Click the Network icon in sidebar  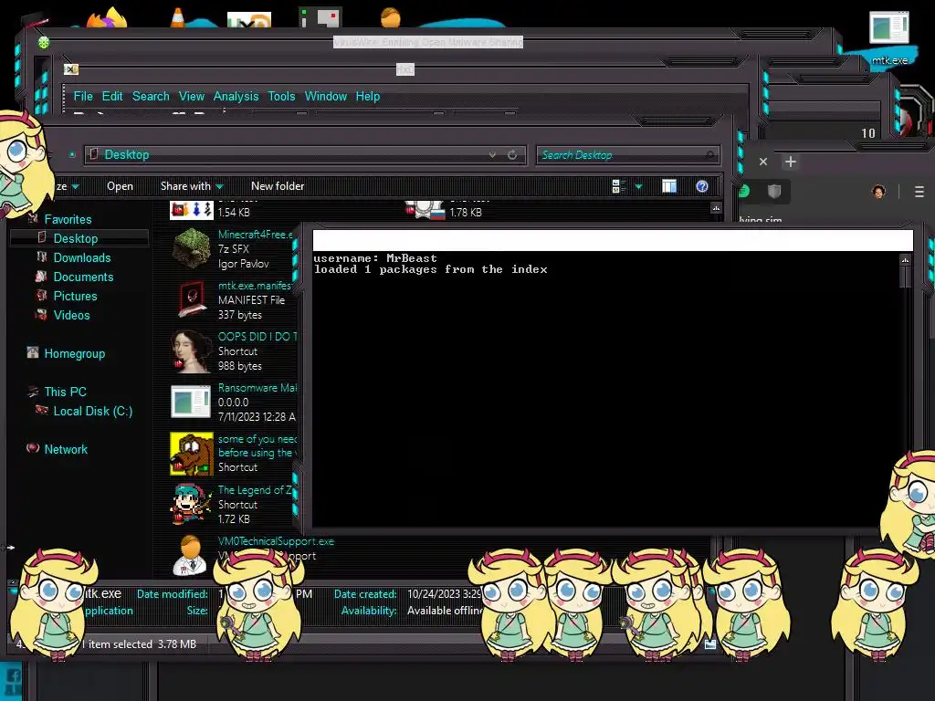point(33,447)
